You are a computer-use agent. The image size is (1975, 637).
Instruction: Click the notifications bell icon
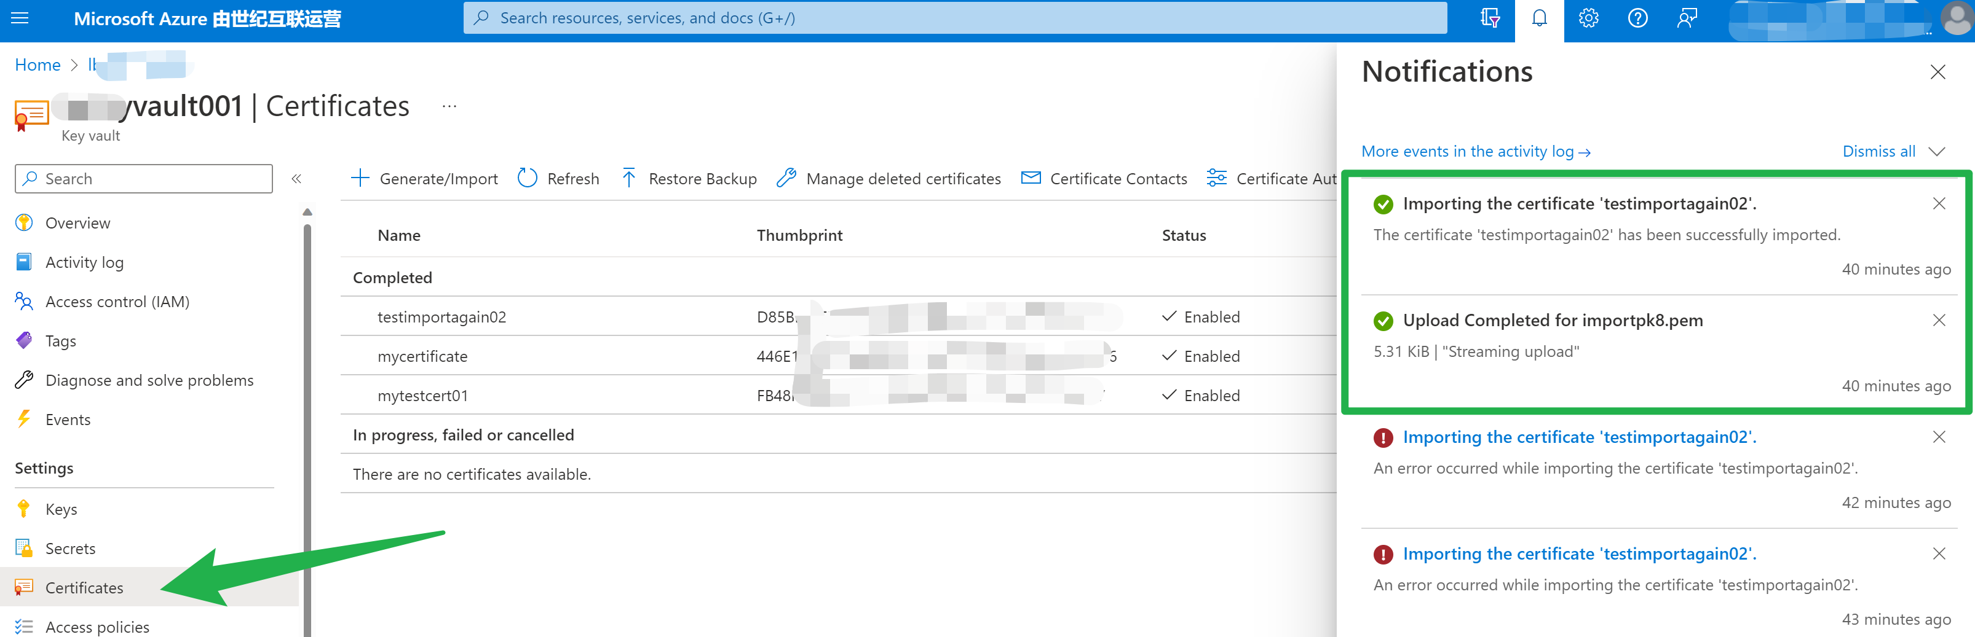[1539, 18]
